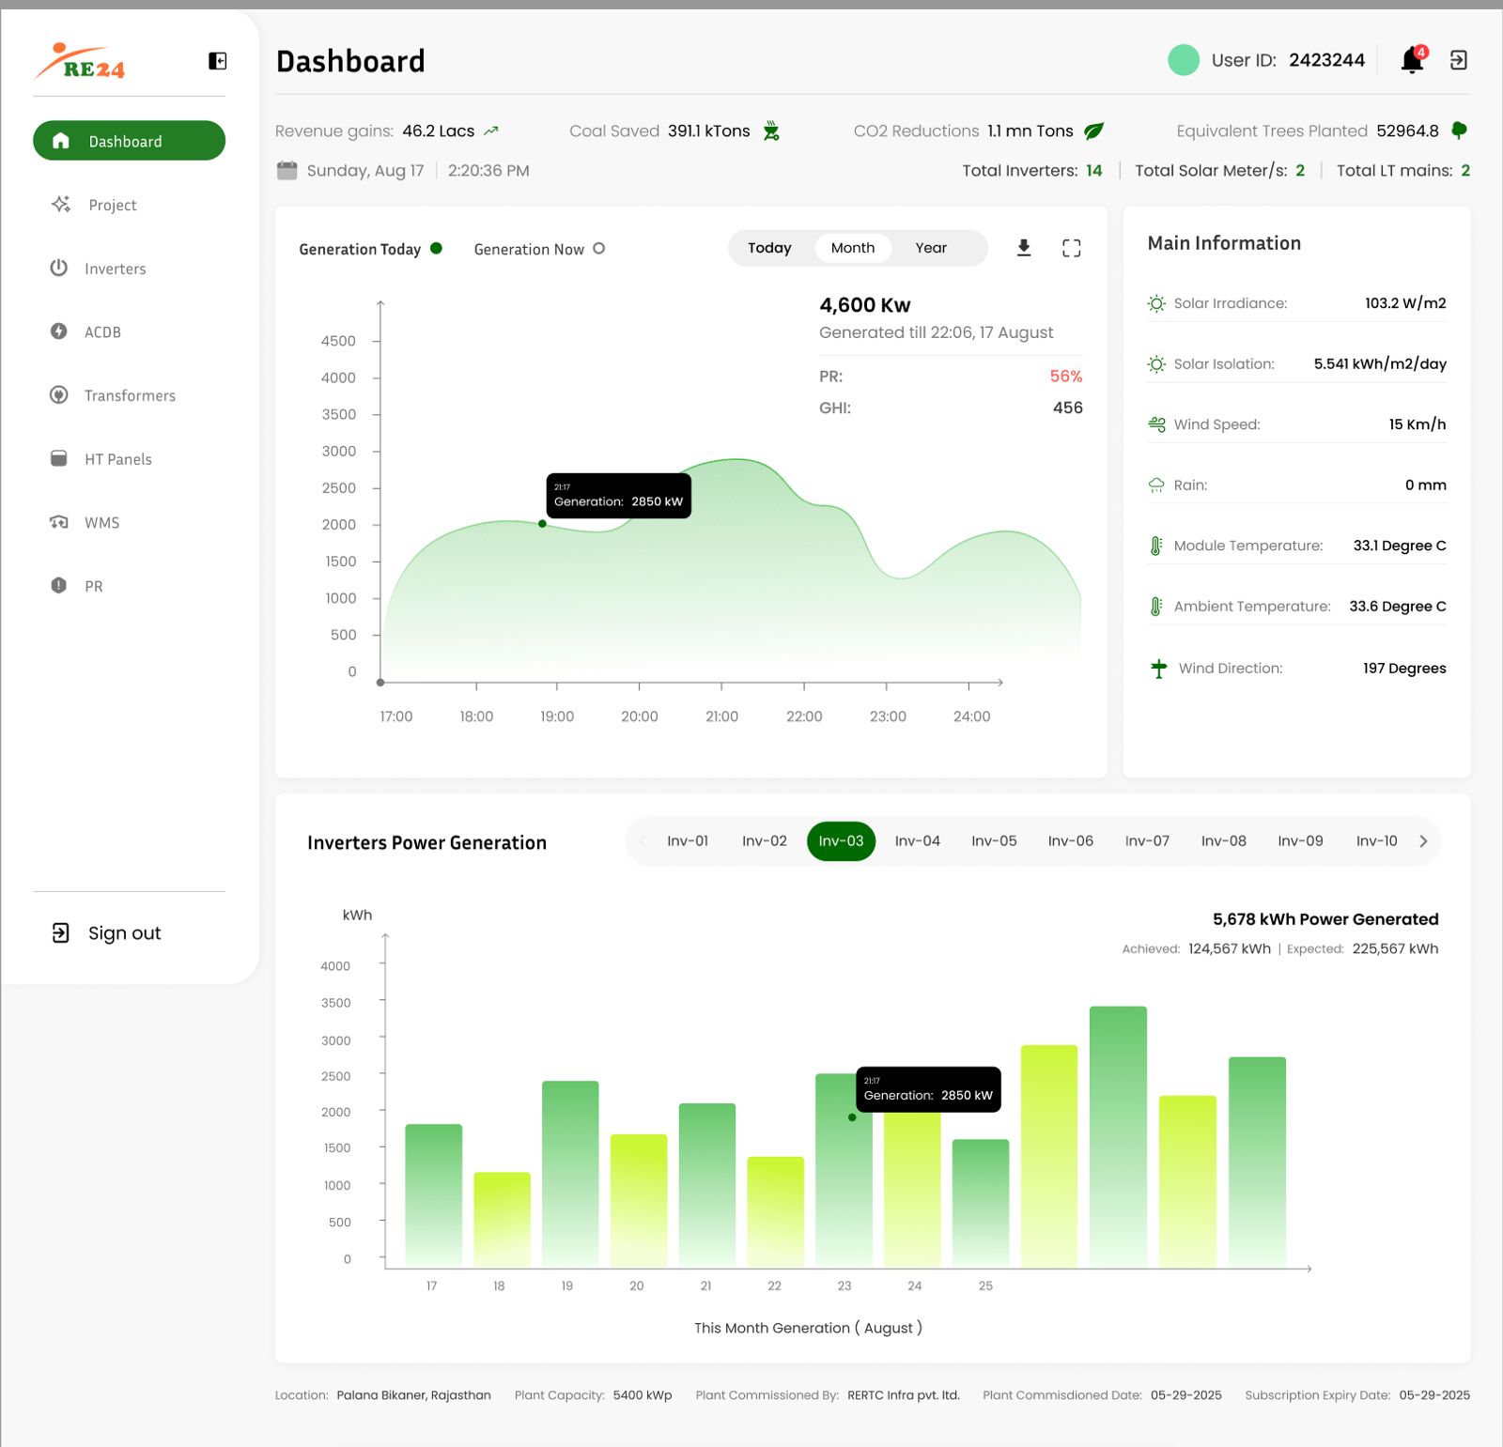Select the Inv-05 tab
The width and height of the screenshot is (1503, 1447).
coord(994,841)
